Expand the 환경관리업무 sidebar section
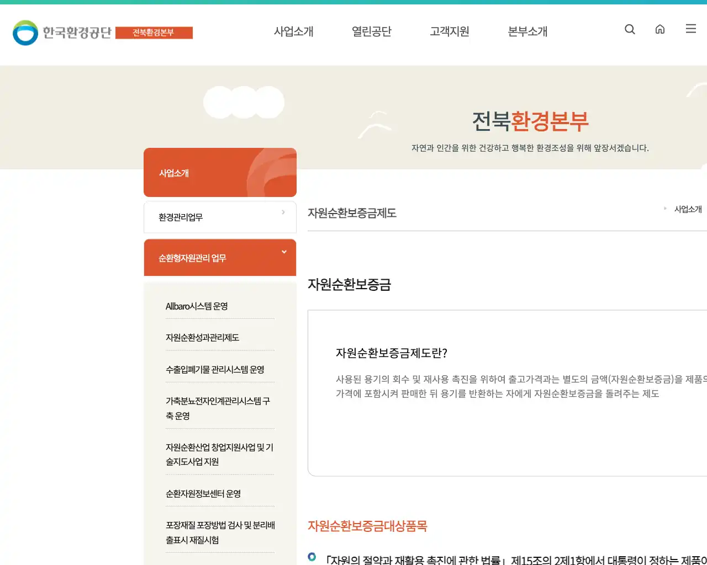Viewport: 707px width, 565px height. (x=220, y=217)
